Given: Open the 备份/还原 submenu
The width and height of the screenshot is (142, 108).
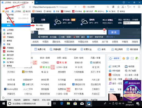Looking at the screenshot, I should point(16,22).
